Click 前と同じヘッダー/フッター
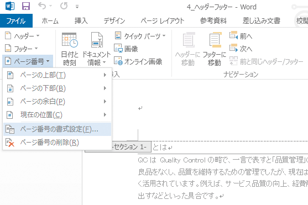The height and width of the screenshot is (205, 308). pyautogui.click(x=267, y=62)
